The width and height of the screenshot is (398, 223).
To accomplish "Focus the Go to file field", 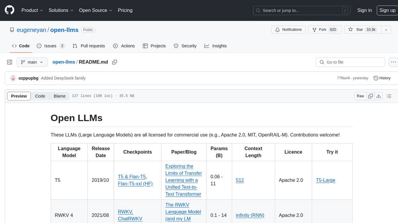I will [x=350, y=62].
